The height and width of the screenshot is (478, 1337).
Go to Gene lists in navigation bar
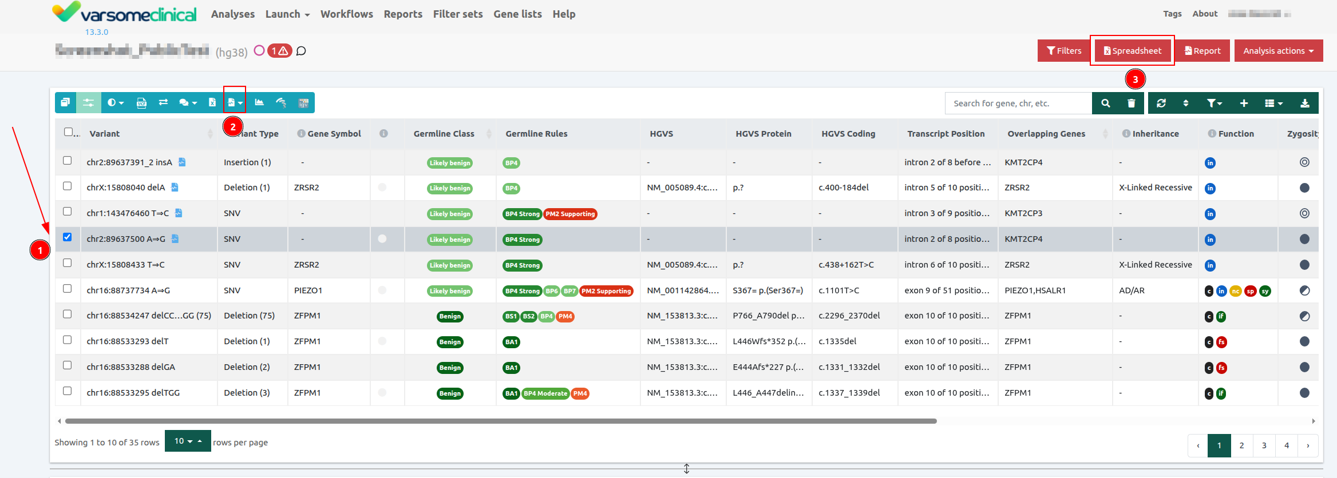click(x=517, y=14)
